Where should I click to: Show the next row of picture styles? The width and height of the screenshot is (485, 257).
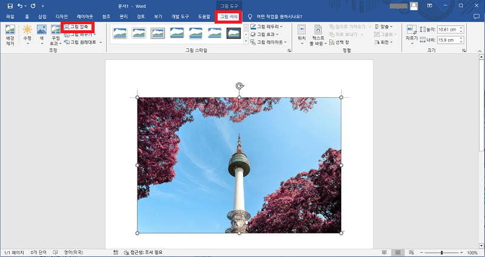point(246,34)
